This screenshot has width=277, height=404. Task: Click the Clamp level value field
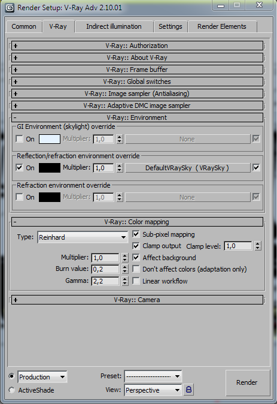pyautogui.click(x=238, y=246)
